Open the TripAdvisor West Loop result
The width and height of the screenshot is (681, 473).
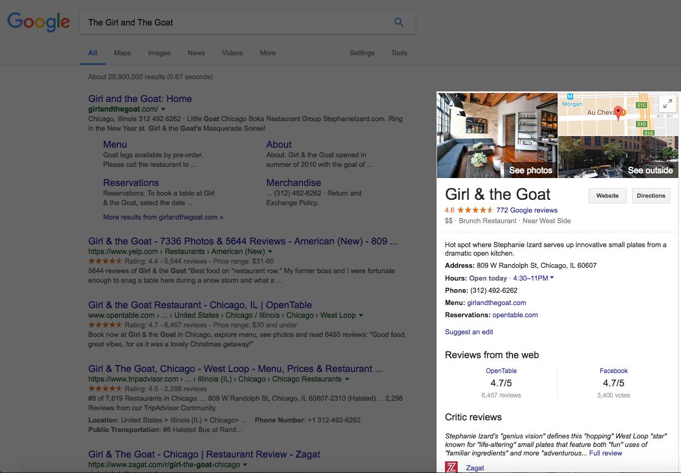(x=236, y=368)
